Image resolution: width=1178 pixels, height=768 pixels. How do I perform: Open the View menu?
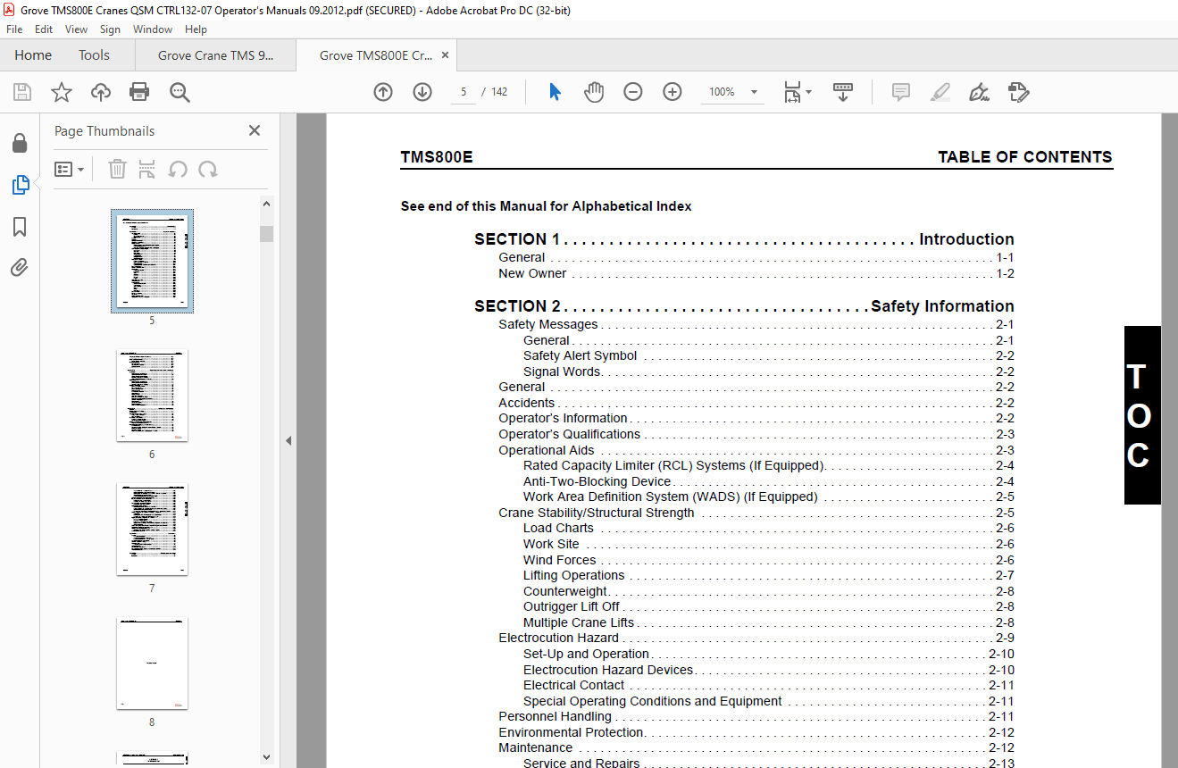tap(76, 29)
